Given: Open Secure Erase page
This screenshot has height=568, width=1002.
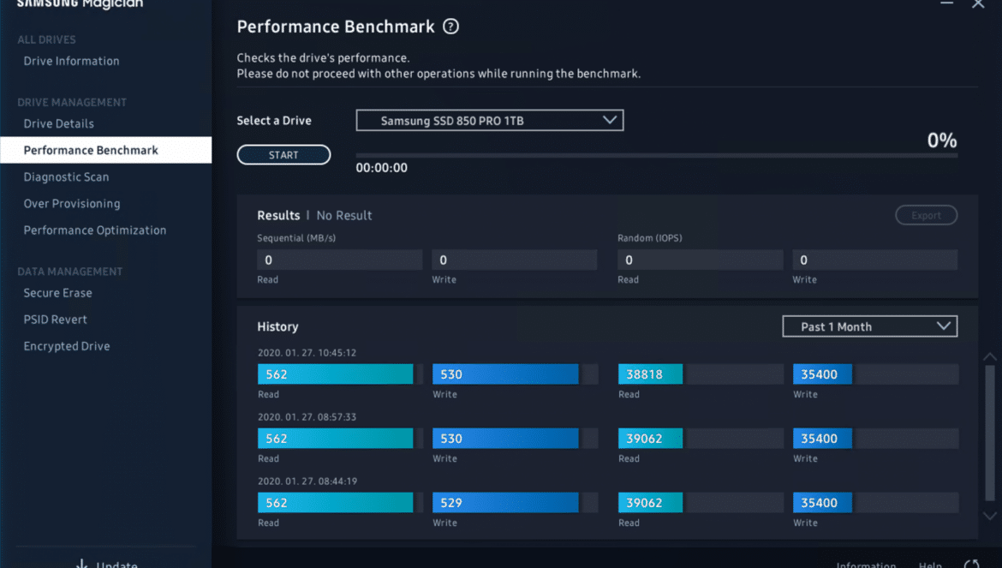Looking at the screenshot, I should point(57,293).
